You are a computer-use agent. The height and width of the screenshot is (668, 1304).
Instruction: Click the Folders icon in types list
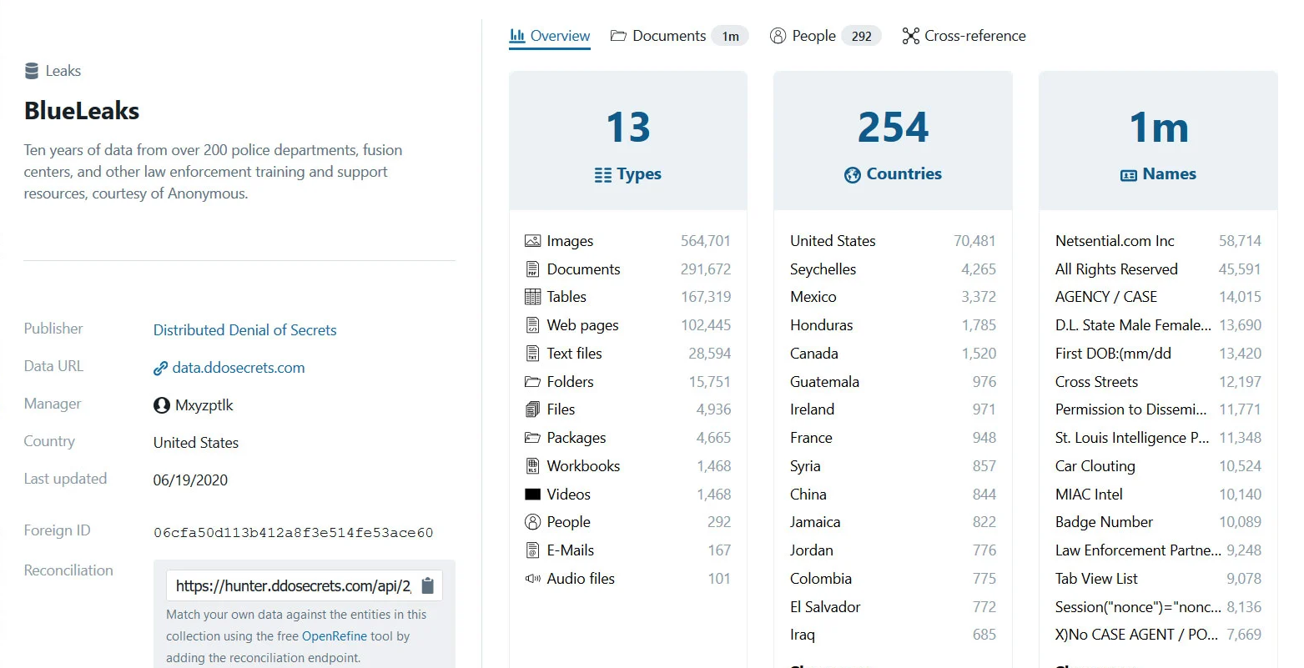(532, 382)
